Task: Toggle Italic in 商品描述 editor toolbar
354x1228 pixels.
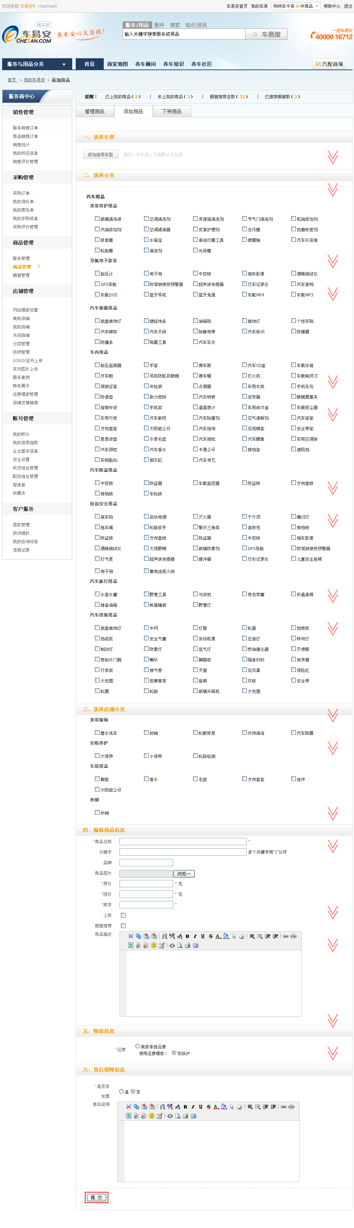Action: pyautogui.click(x=195, y=936)
